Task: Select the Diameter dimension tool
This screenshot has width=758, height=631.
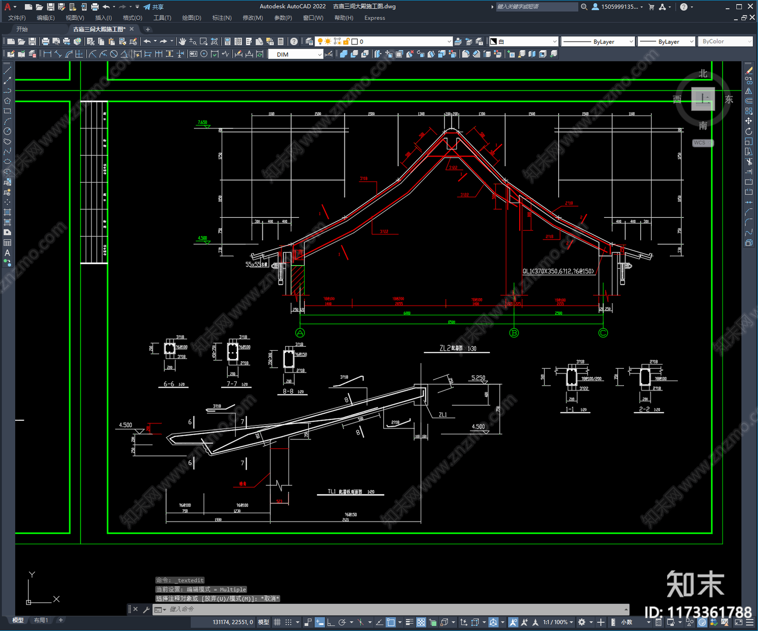Action: [114, 54]
